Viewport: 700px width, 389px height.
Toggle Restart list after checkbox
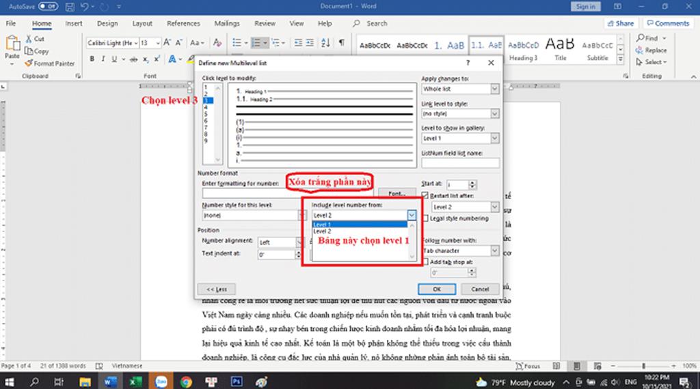coord(425,196)
